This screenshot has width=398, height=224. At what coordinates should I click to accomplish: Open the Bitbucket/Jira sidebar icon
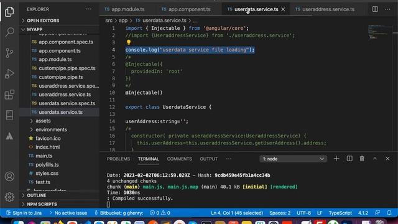(9, 115)
